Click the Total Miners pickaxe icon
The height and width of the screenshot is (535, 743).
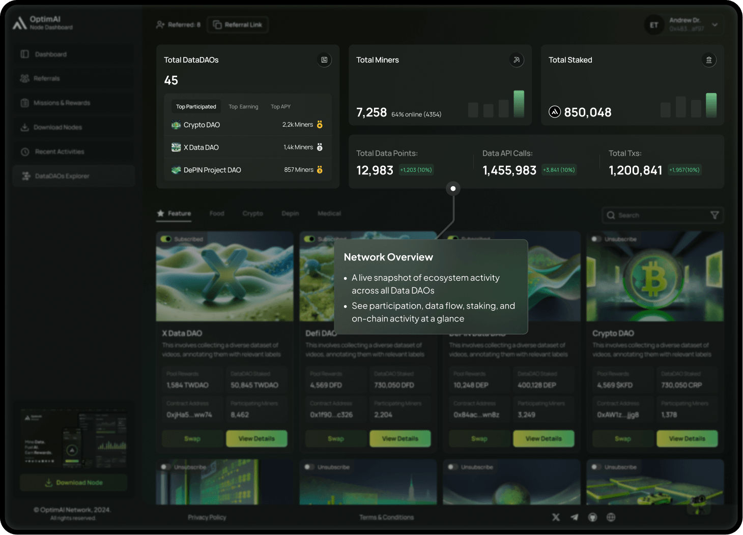coord(517,60)
